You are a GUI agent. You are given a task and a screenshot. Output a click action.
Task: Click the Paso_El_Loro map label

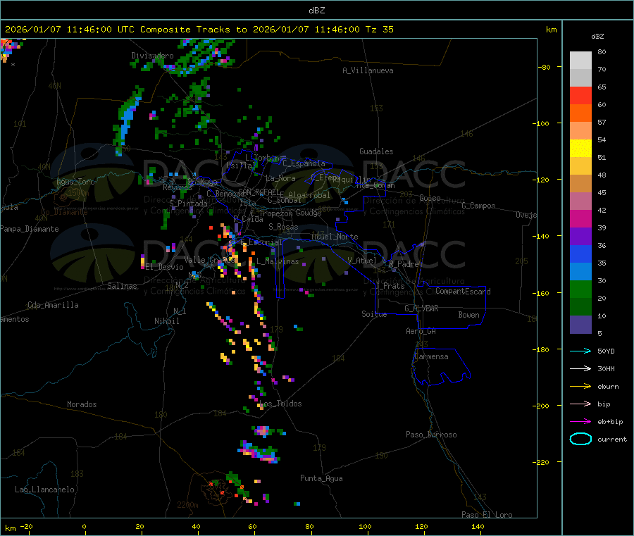[487, 515]
